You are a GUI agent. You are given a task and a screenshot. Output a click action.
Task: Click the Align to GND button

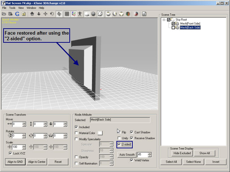[x=15, y=162]
